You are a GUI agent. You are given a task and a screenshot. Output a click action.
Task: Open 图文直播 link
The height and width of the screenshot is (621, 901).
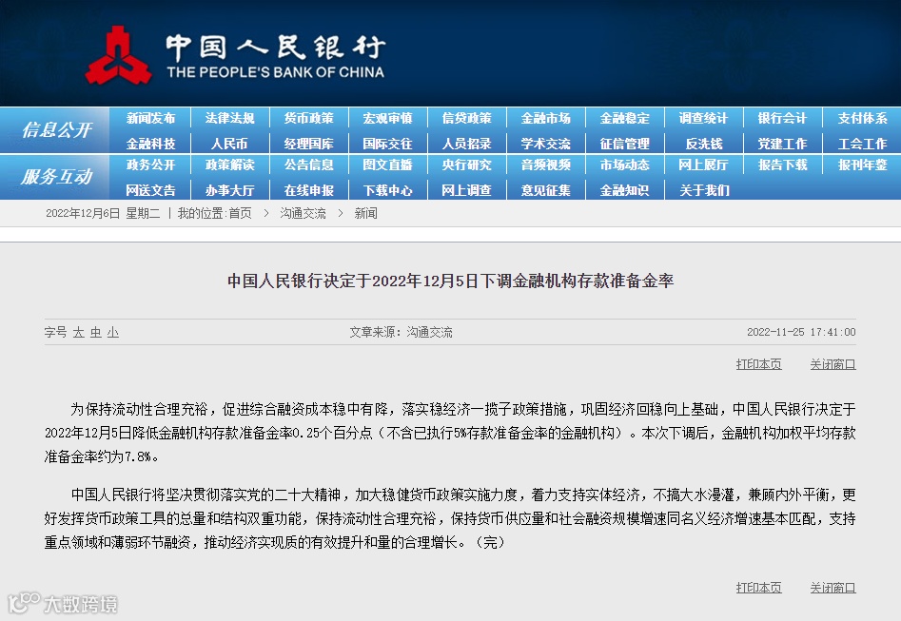388,165
